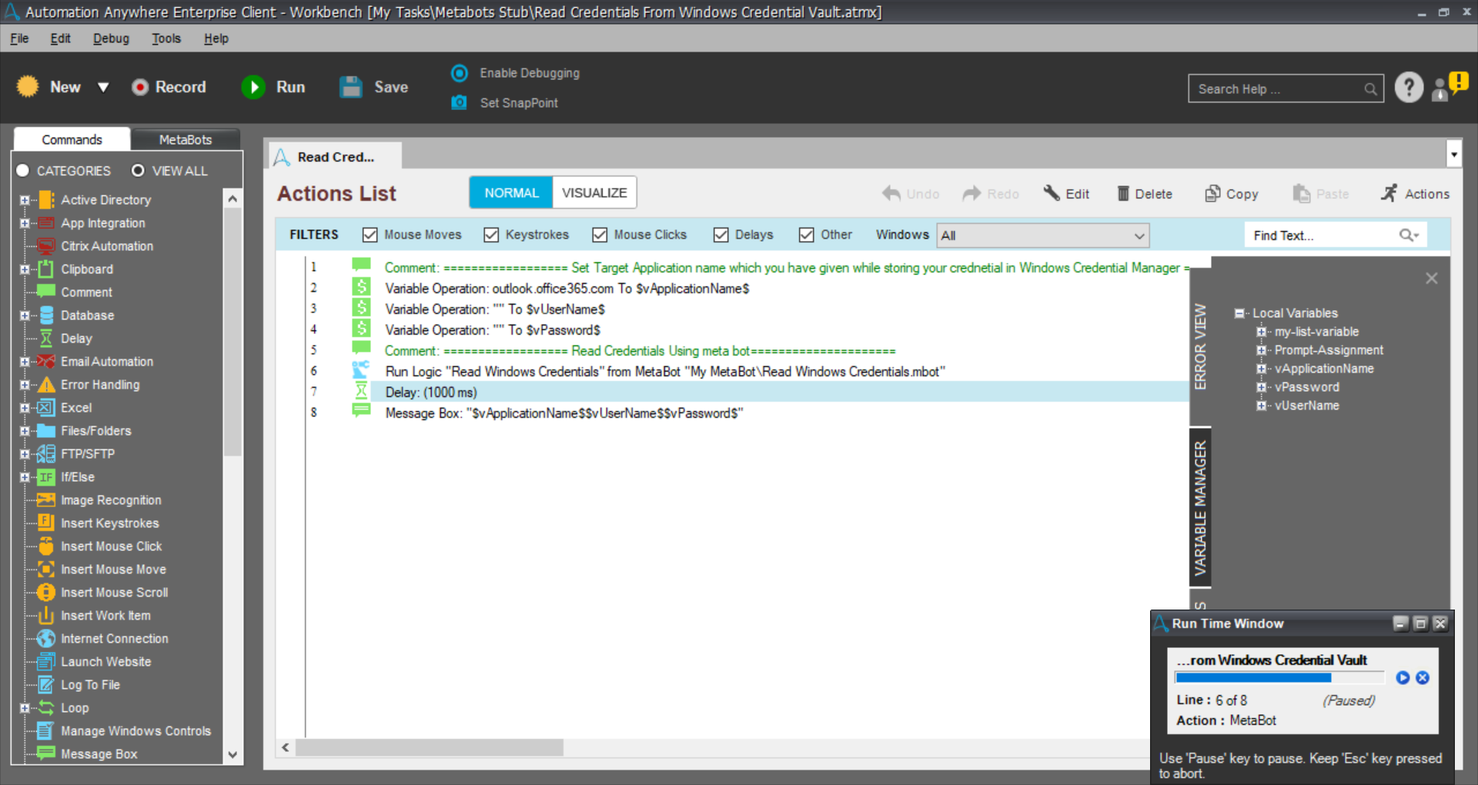The width and height of the screenshot is (1478, 785).
Task: Click the green Run play icon
Action: (x=253, y=88)
